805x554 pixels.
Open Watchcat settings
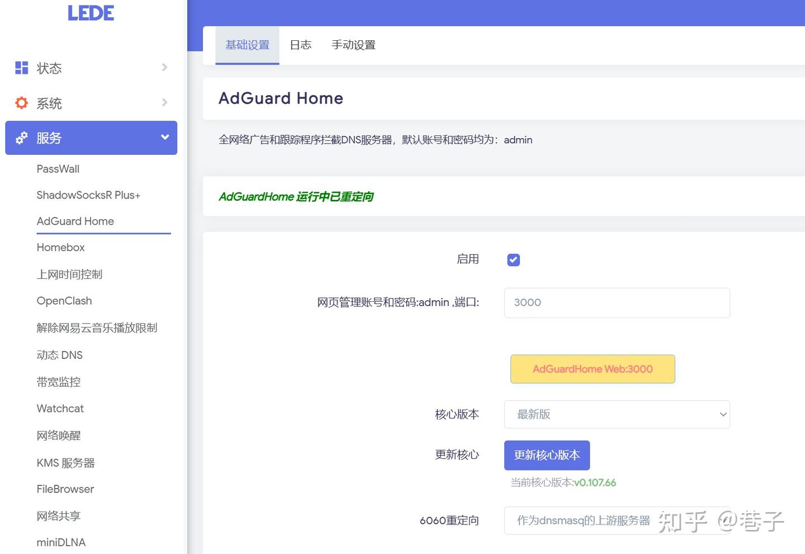pyautogui.click(x=60, y=408)
